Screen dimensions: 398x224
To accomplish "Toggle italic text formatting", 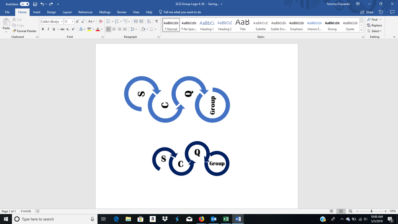I will (48, 29).
